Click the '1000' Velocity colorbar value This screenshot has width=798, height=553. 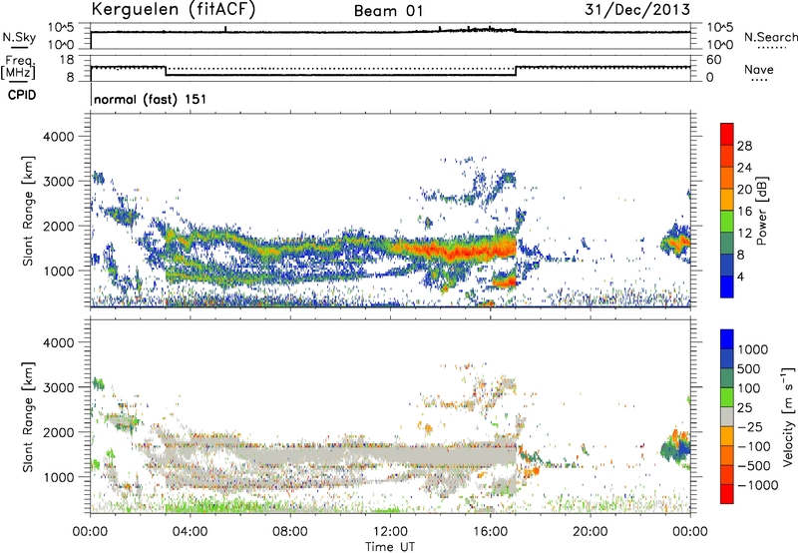[753, 349]
